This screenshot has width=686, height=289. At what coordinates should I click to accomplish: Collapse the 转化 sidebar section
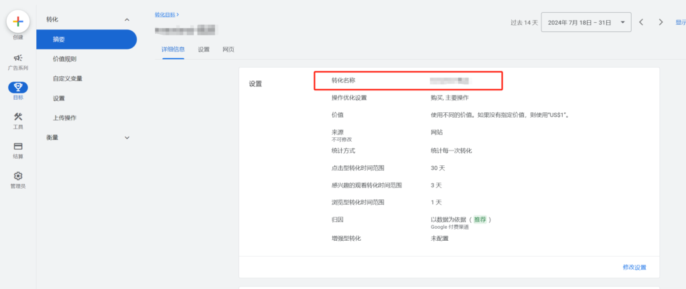pyautogui.click(x=127, y=19)
